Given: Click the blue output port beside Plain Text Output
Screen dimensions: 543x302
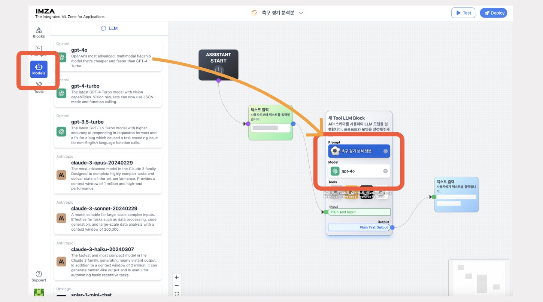Looking at the screenshot, I should coord(392,227).
